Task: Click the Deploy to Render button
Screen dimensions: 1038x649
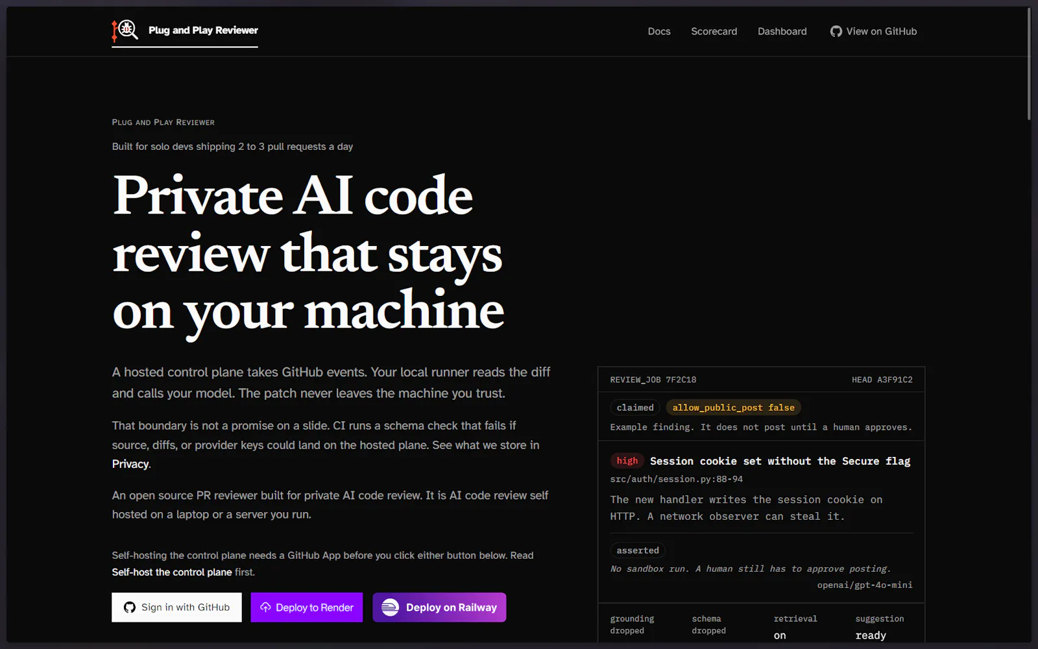Action: 307,607
